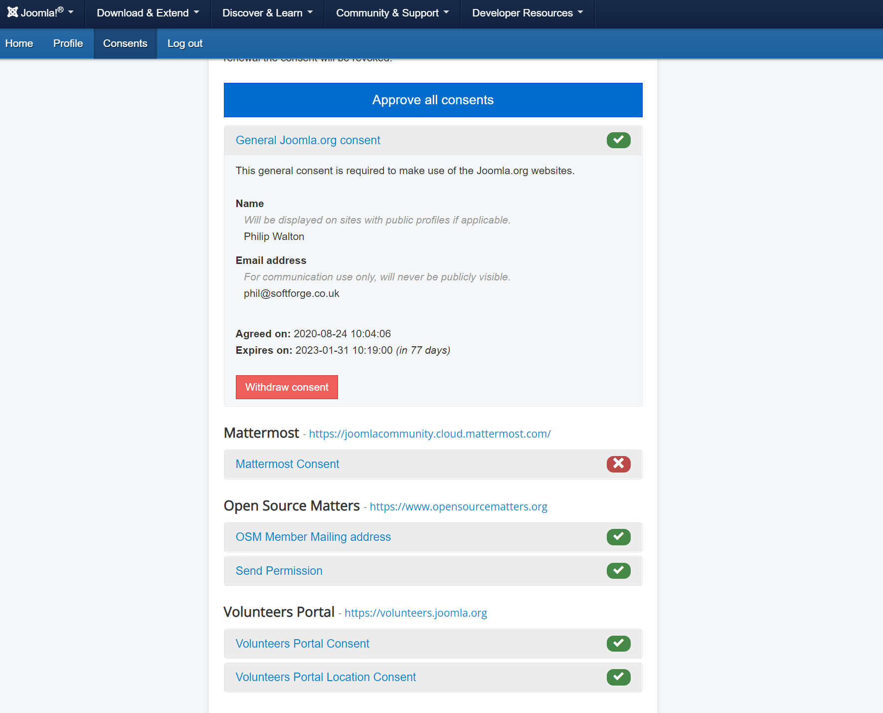Click green checkmark on Volunteers Portal Location Consent

pos(618,677)
